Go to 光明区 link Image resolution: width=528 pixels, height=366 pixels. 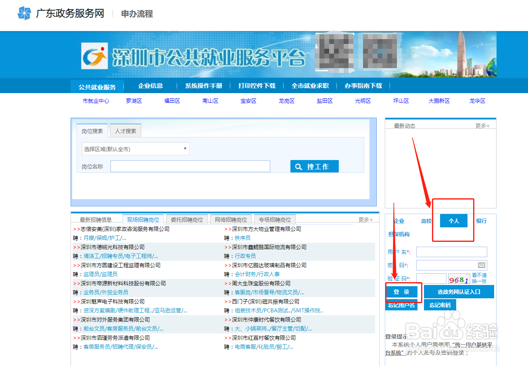(x=363, y=101)
